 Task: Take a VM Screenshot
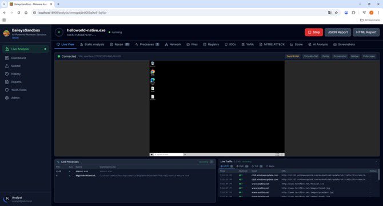tap(340, 57)
